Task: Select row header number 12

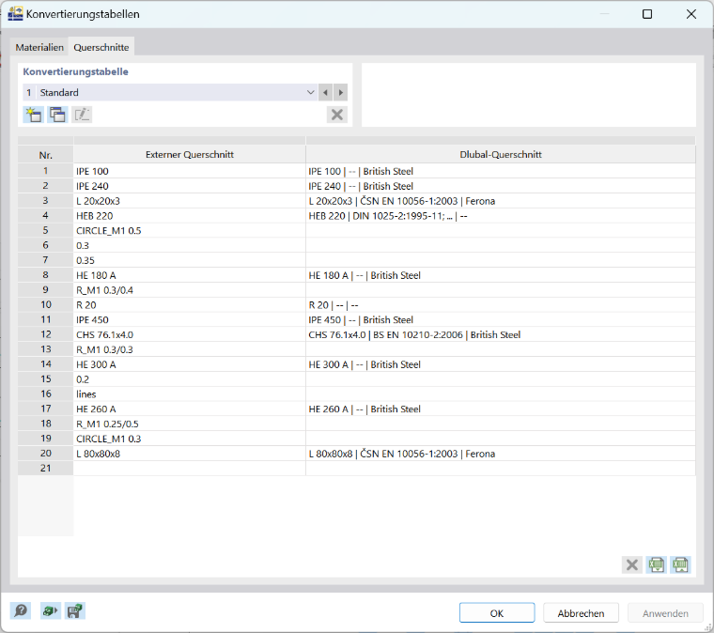Action: (x=45, y=334)
